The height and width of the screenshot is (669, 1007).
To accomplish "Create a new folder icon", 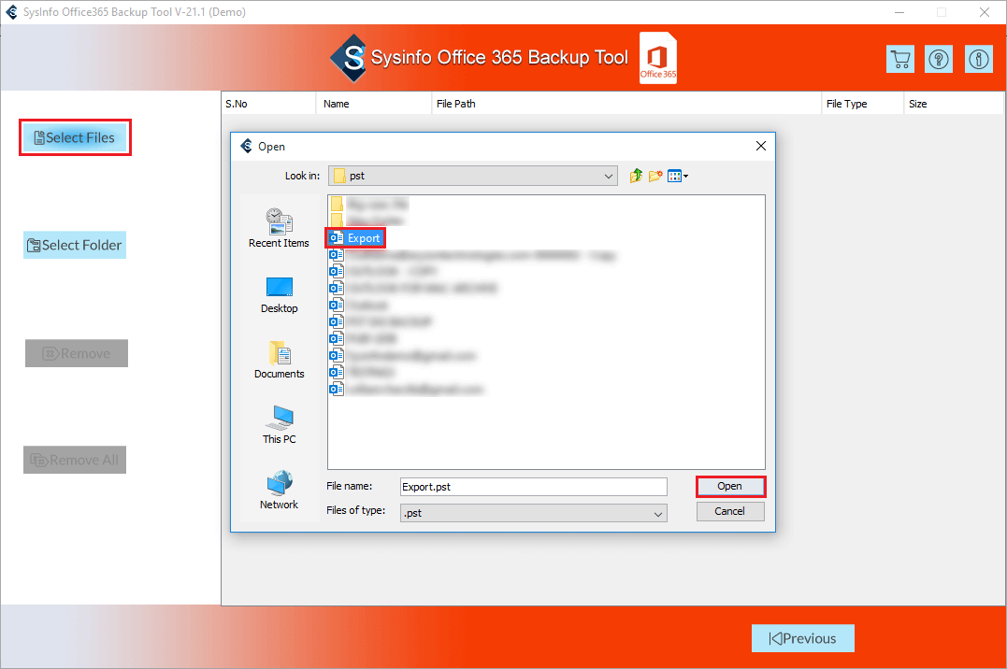I will pos(655,176).
